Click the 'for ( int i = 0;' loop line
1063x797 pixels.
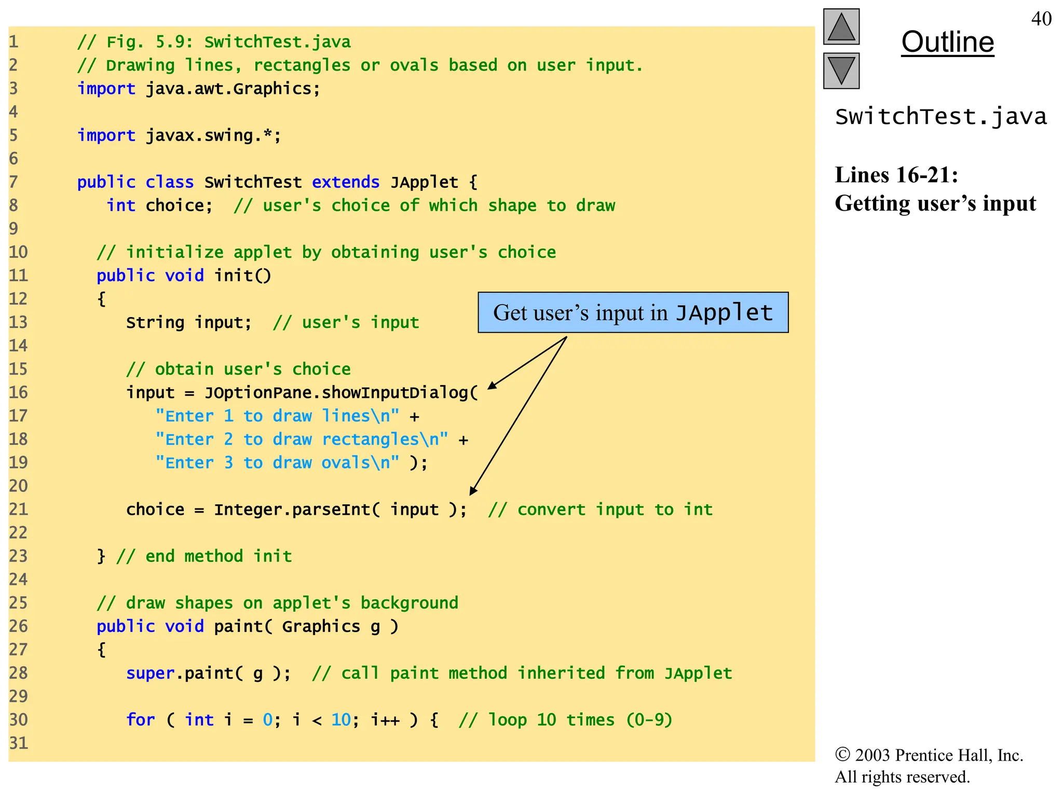point(282,720)
